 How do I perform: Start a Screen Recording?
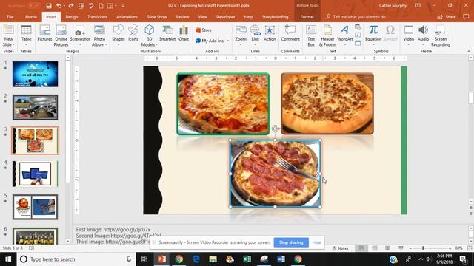[441, 35]
